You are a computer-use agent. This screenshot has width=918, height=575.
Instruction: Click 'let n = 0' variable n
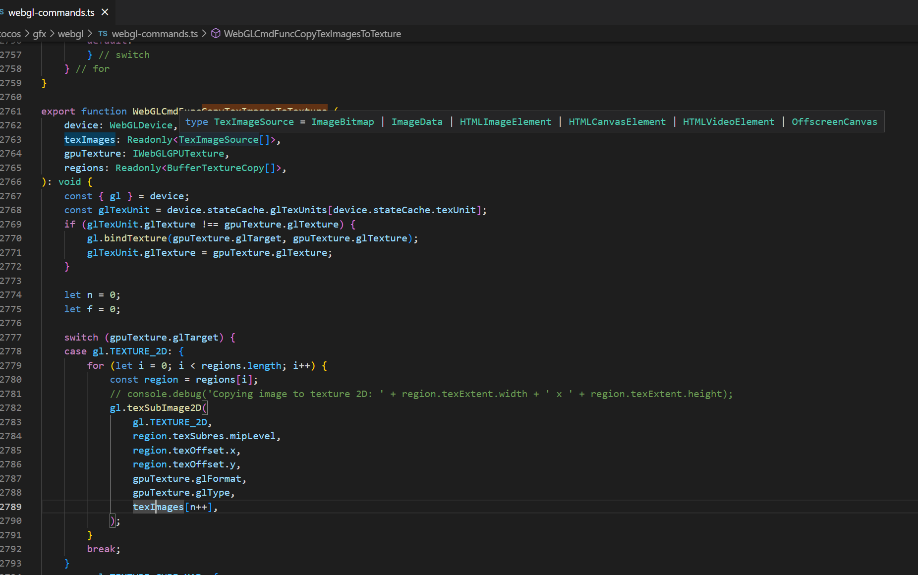pos(90,295)
